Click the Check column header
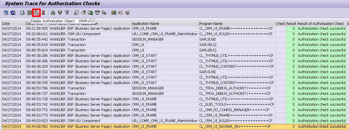349x130 pixels. (x=280, y=23)
